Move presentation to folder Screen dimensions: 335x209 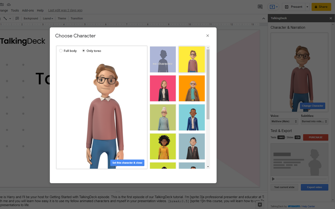tap(2, 4)
